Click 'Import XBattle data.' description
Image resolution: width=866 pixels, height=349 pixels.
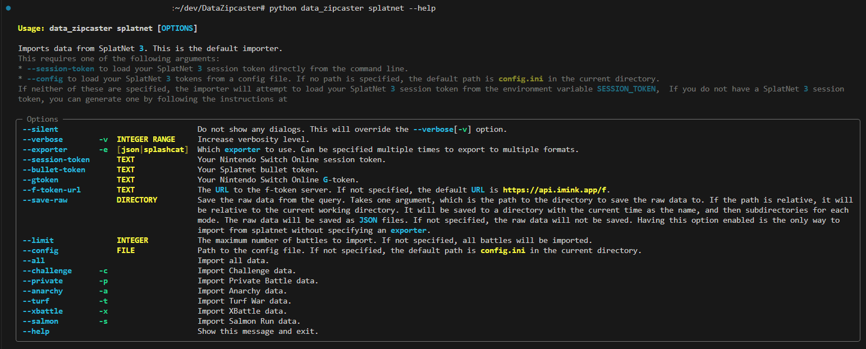coord(242,311)
